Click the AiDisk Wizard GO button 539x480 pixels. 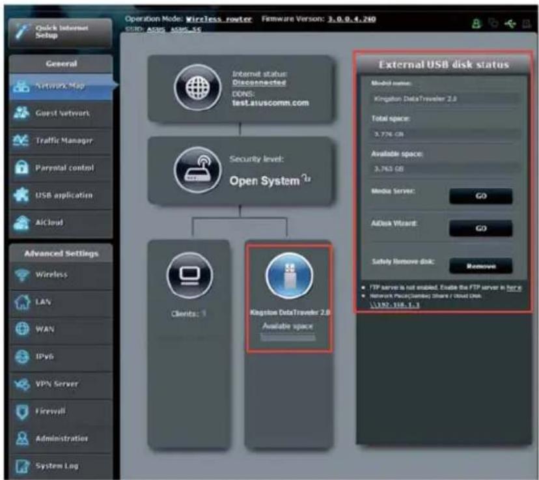pos(480,229)
